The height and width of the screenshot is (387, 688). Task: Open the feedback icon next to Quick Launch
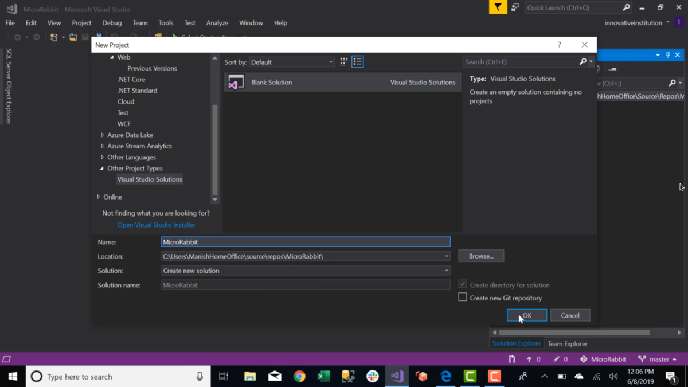pos(515,7)
